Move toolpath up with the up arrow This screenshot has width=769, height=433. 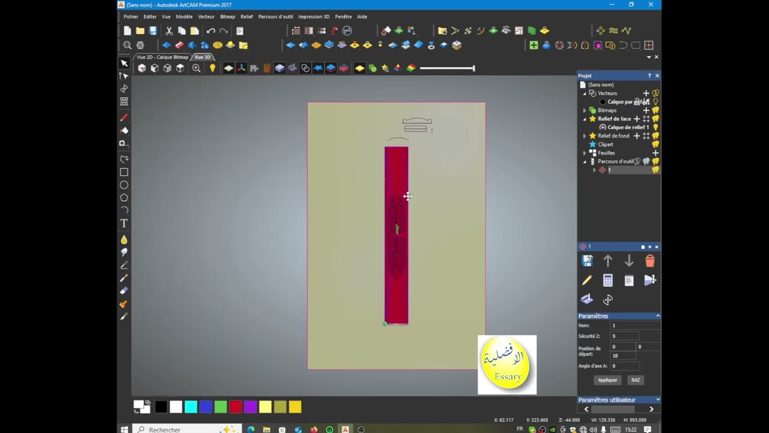[x=608, y=261]
